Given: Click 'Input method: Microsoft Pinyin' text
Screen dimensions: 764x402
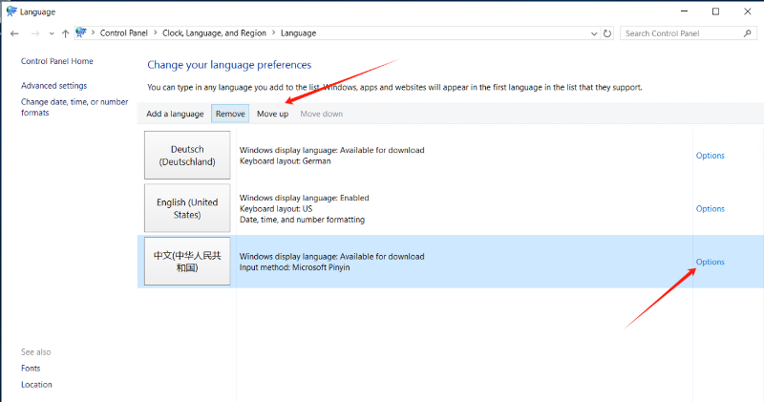Looking at the screenshot, I should 295,267.
